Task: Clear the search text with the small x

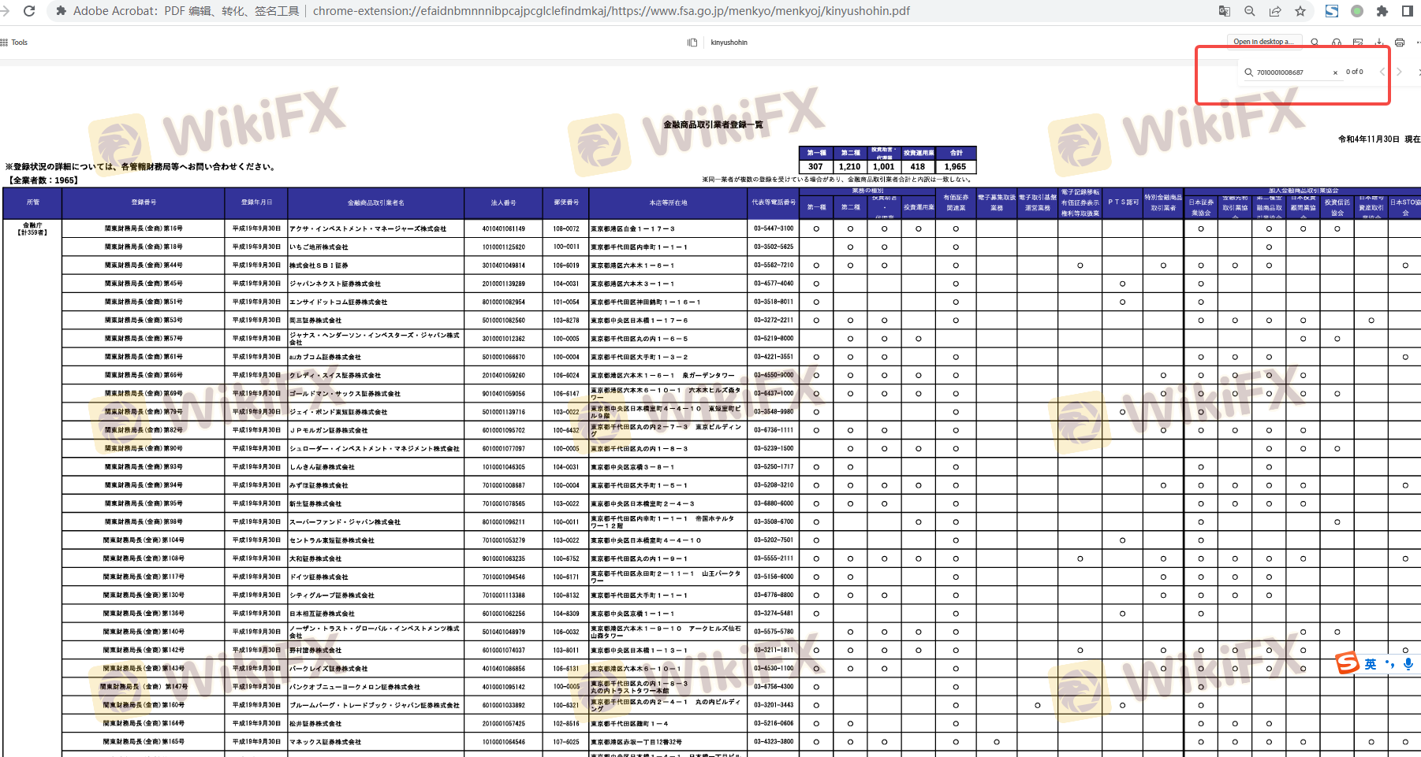Action: 1335,72
